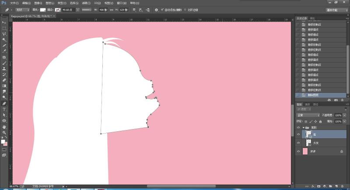Viewport: 350px width, 190px height.
Task: Hide the layer group visibility eye
Action: (298, 127)
